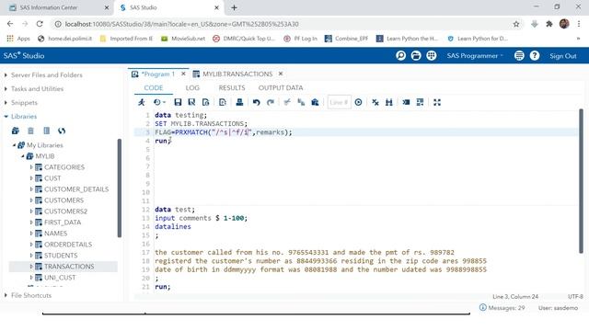Click the Open folder icon in the SAS Studio header

416,55
